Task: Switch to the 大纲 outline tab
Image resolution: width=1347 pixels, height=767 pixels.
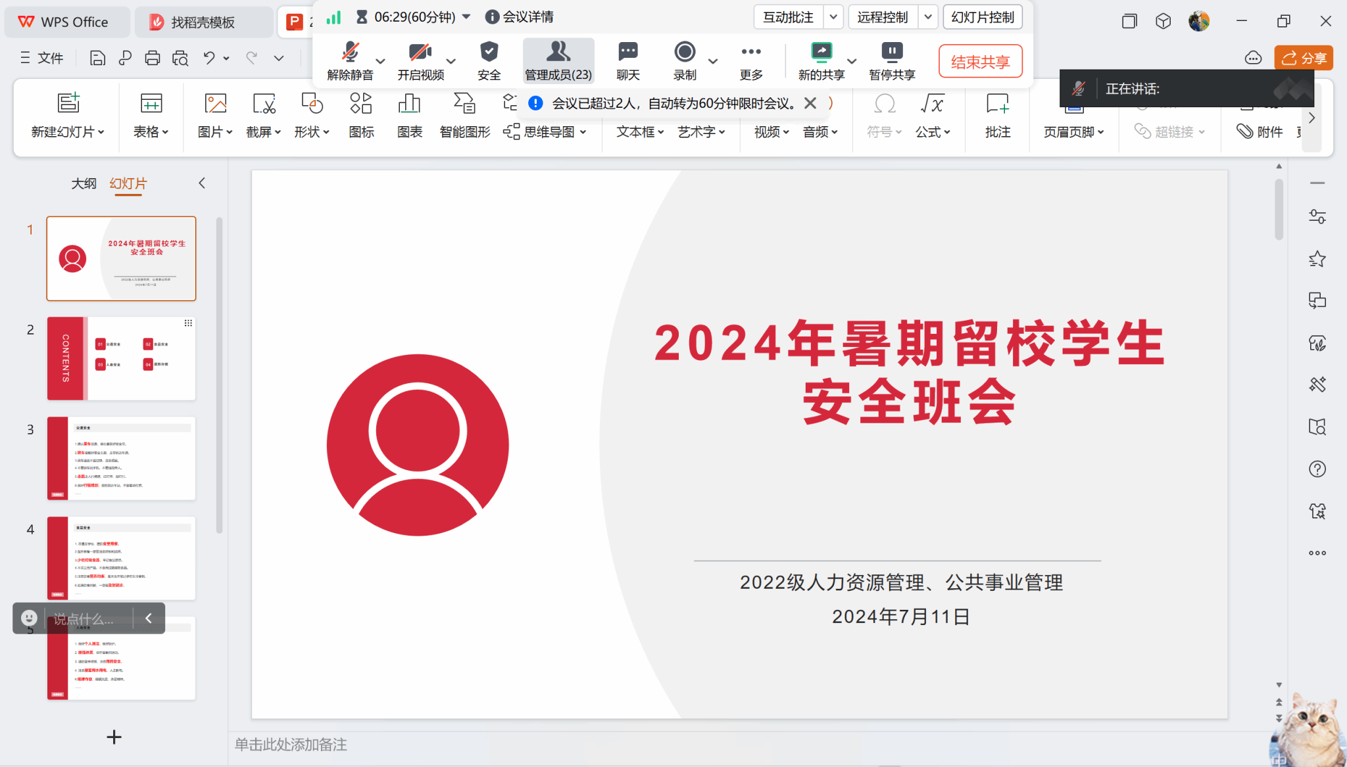Action: tap(84, 183)
